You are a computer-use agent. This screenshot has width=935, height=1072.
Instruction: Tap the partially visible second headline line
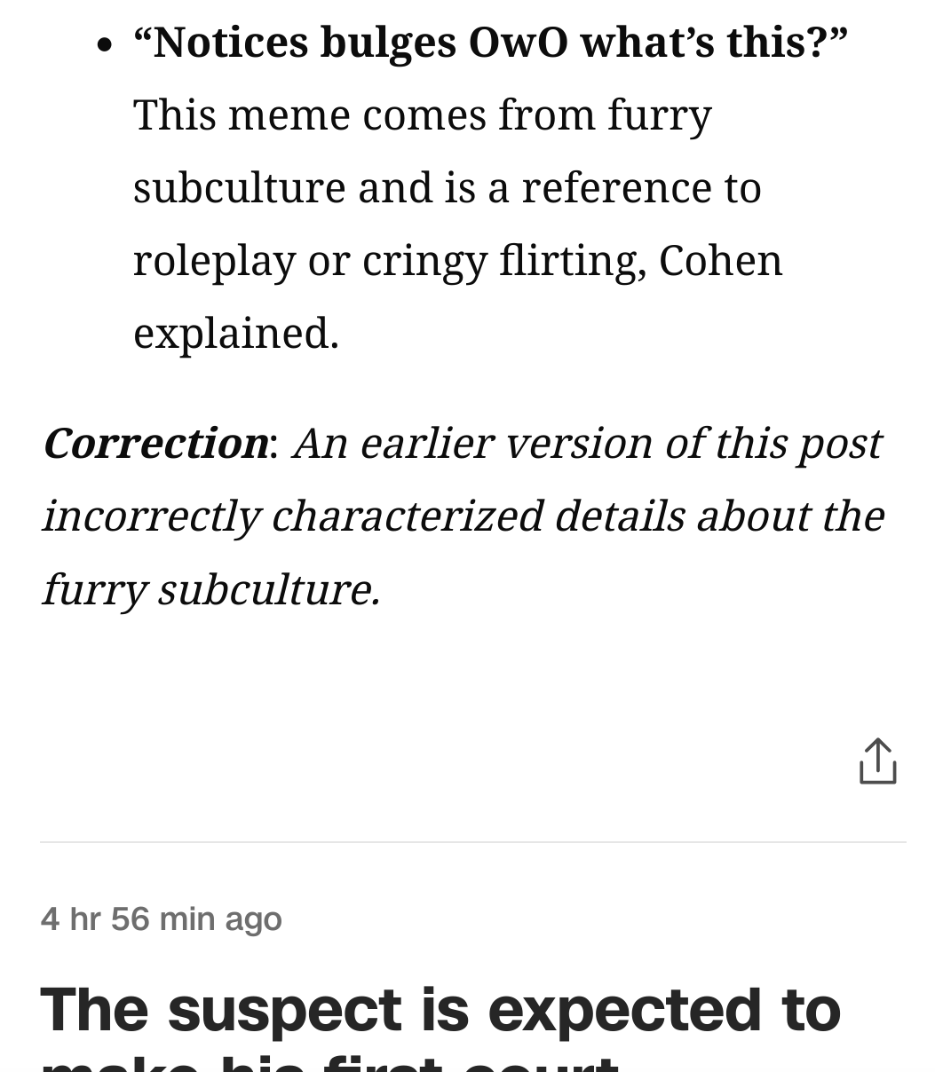(x=329, y=1061)
